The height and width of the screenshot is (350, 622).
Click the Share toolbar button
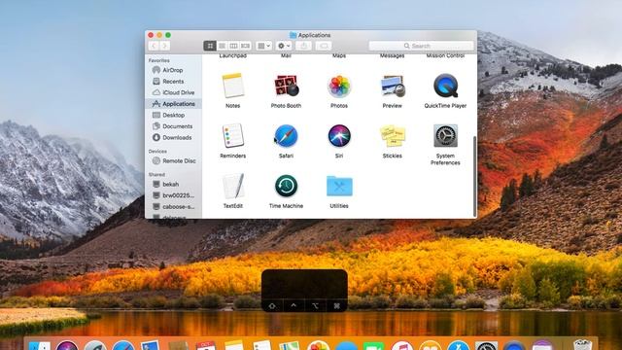click(x=303, y=46)
